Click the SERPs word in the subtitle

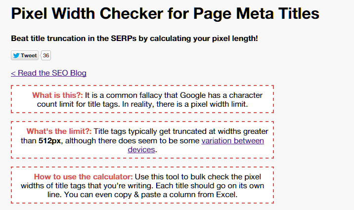[x=124, y=39]
